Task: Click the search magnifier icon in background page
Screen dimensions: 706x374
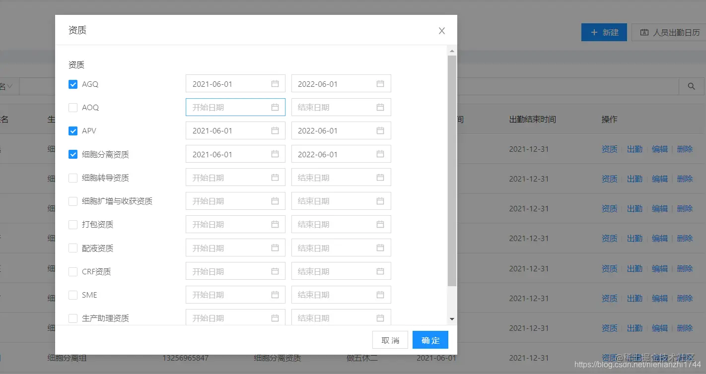Action: [x=691, y=86]
